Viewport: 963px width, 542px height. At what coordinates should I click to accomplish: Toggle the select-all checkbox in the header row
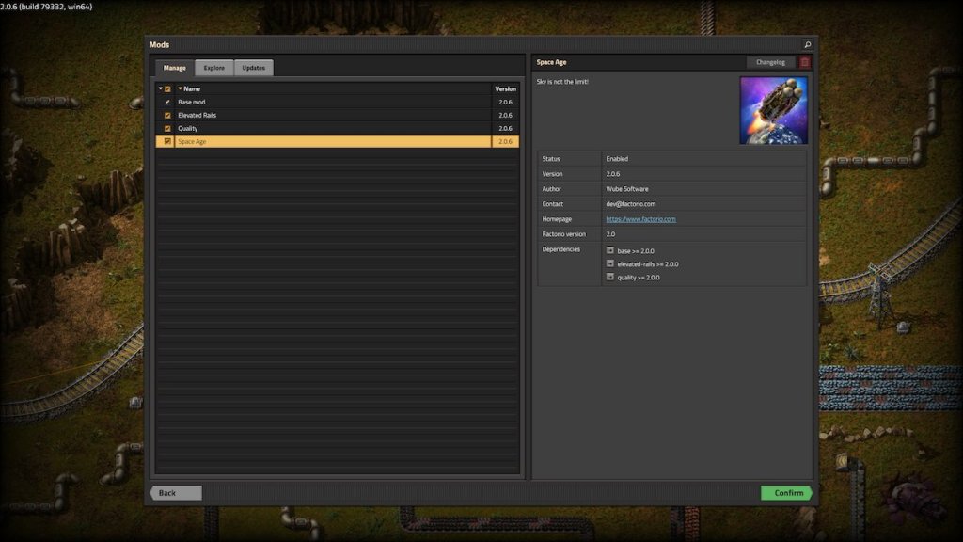coord(169,88)
